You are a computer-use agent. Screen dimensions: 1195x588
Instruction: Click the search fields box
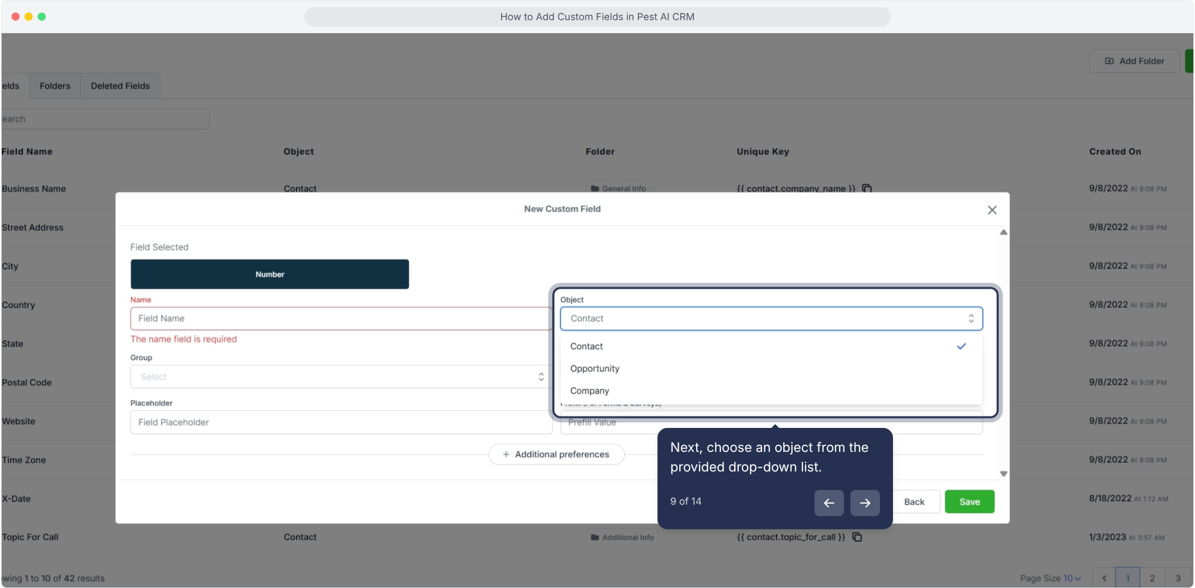pos(105,119)
